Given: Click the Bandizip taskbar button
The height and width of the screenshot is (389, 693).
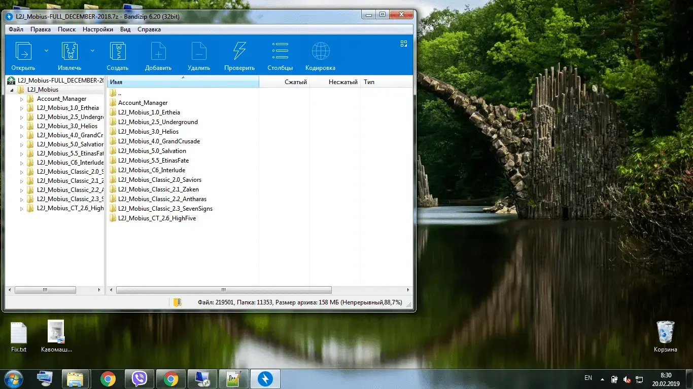Looking at the screenshot, I should (265, 379).
